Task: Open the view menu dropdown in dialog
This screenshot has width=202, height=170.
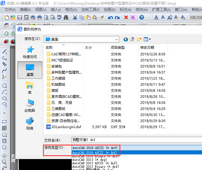Action: [147, 39]
